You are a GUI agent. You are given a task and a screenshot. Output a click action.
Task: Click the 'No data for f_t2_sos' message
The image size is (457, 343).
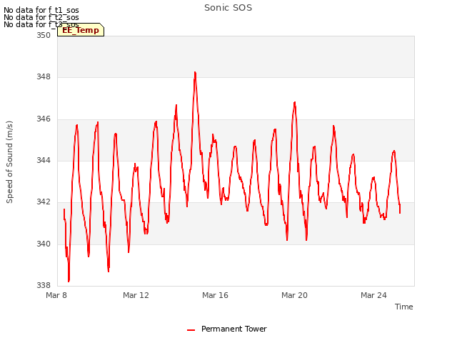click(41, 17)
